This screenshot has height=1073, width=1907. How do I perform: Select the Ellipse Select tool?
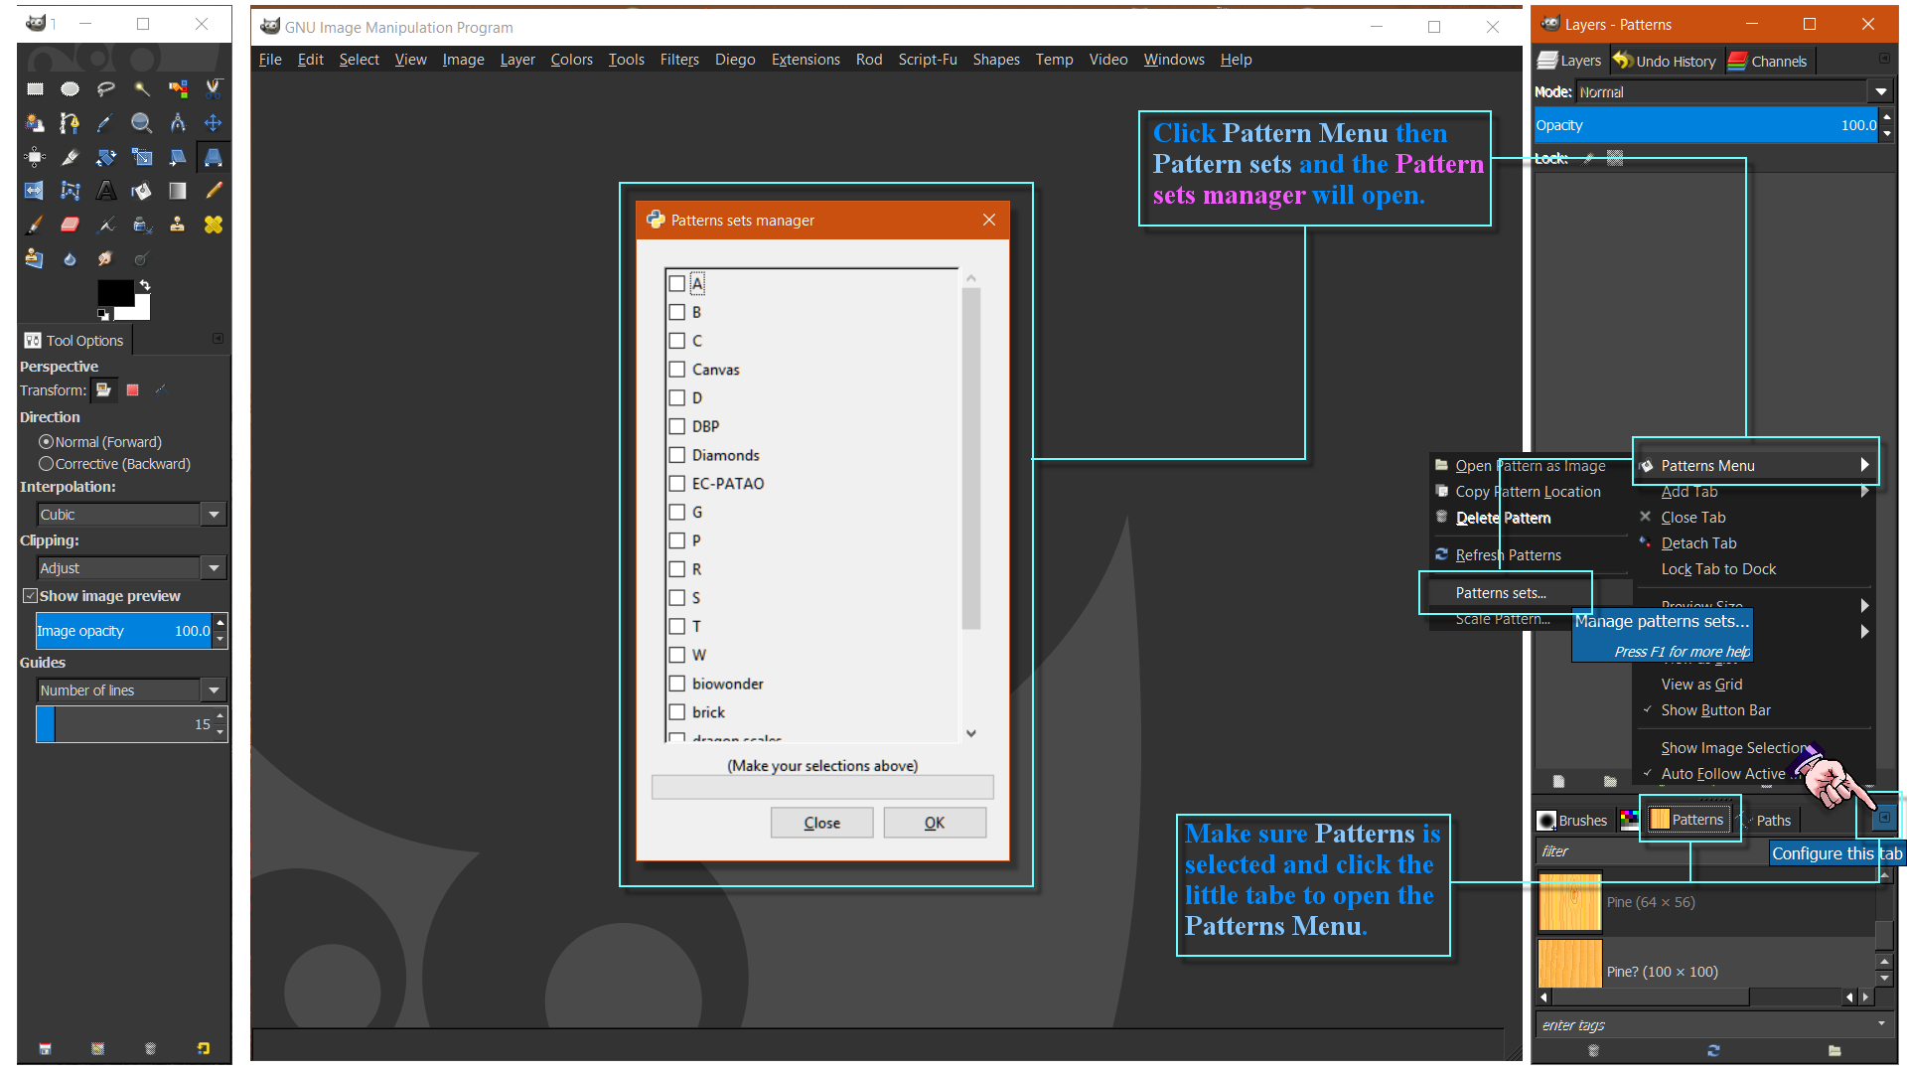click(70, 89)
